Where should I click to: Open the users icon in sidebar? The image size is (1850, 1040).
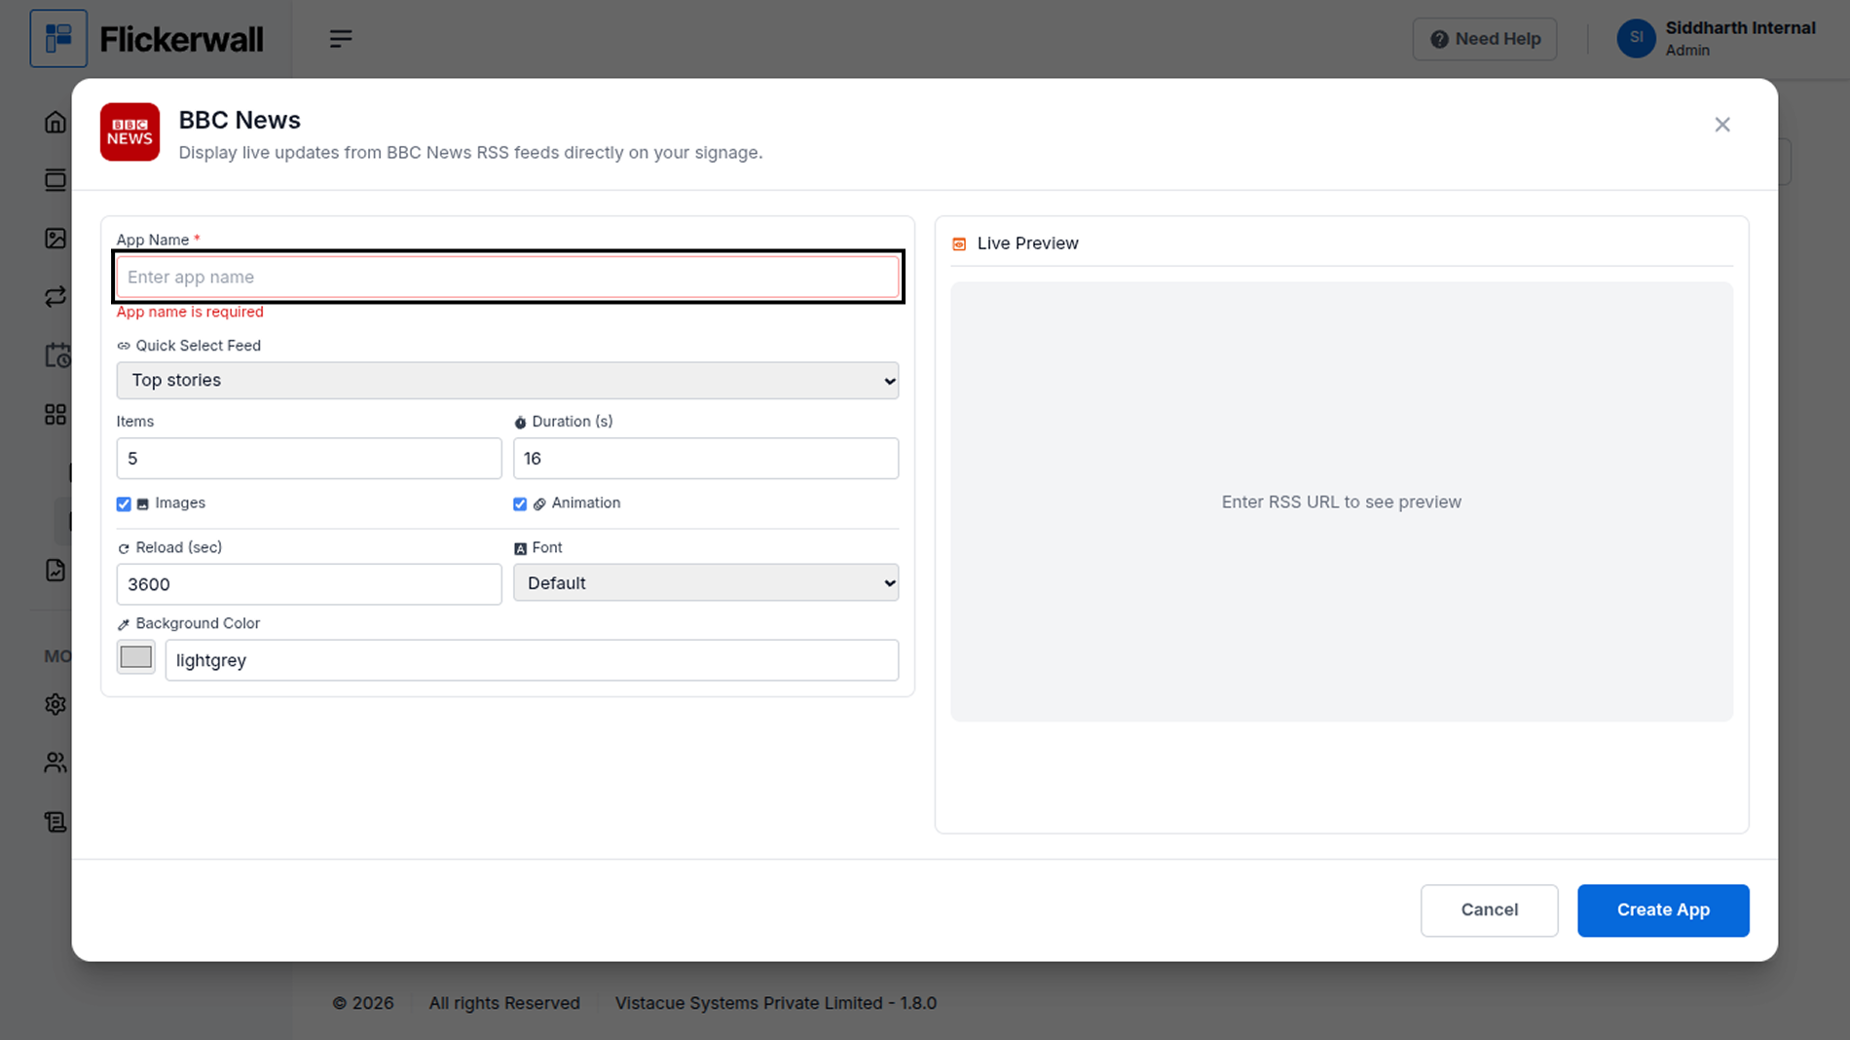click(55, 762)
